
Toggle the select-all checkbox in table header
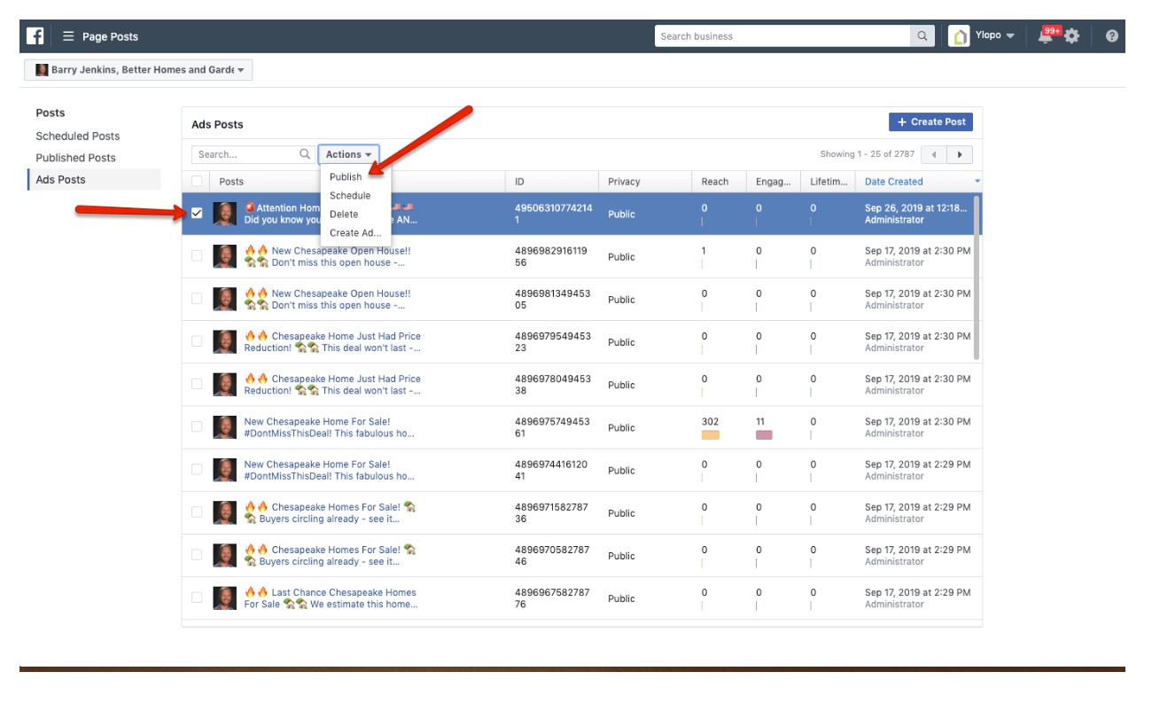pyautogui.click(x=197, y=182)
